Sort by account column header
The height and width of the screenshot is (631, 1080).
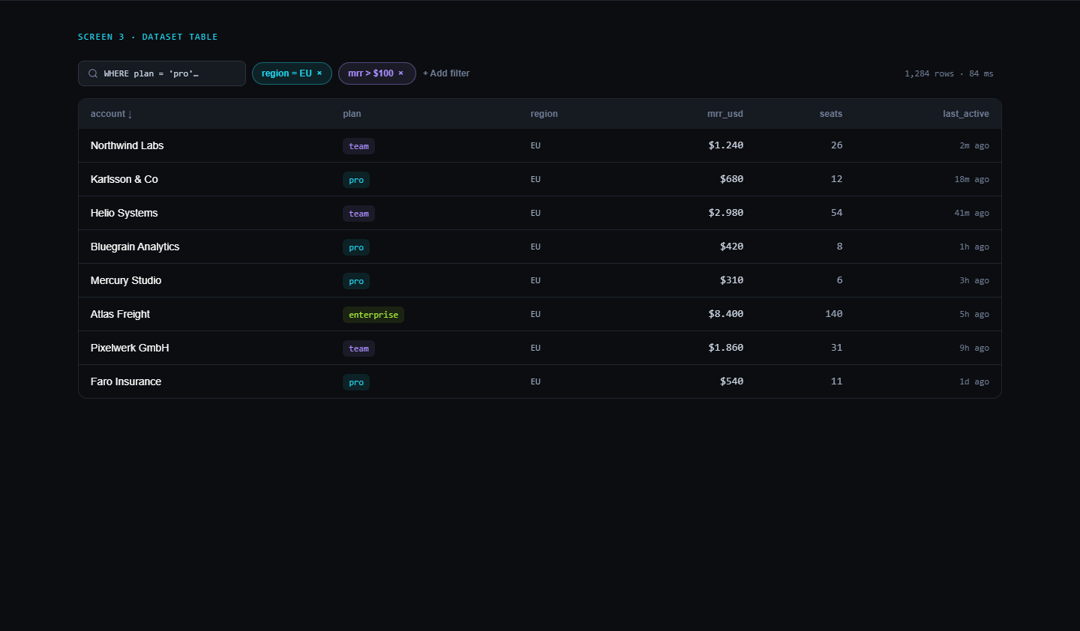pyautogui.click(x=111, y=114)
